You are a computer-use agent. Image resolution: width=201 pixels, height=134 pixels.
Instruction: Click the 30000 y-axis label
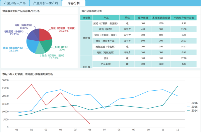(x=5, y=80)
